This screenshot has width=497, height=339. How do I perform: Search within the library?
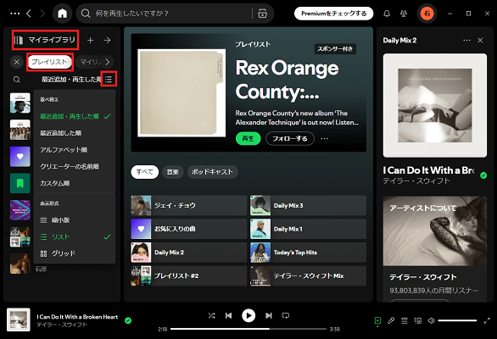pyautogui.click(x=17, y=80)
